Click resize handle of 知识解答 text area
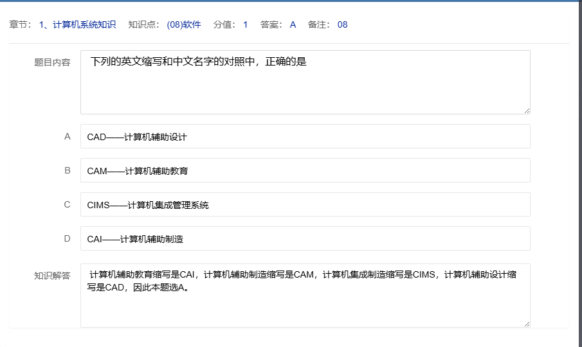582x347 pixels. click(527, 324)
